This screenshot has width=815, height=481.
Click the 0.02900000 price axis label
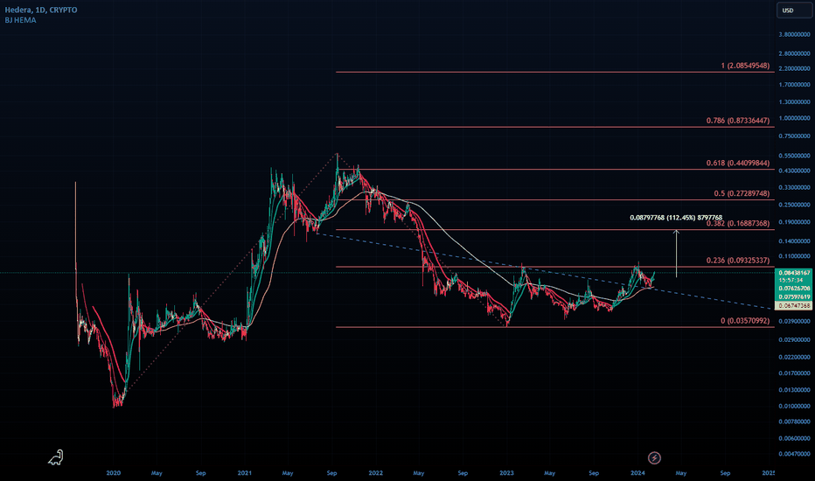tap(794, 339)
